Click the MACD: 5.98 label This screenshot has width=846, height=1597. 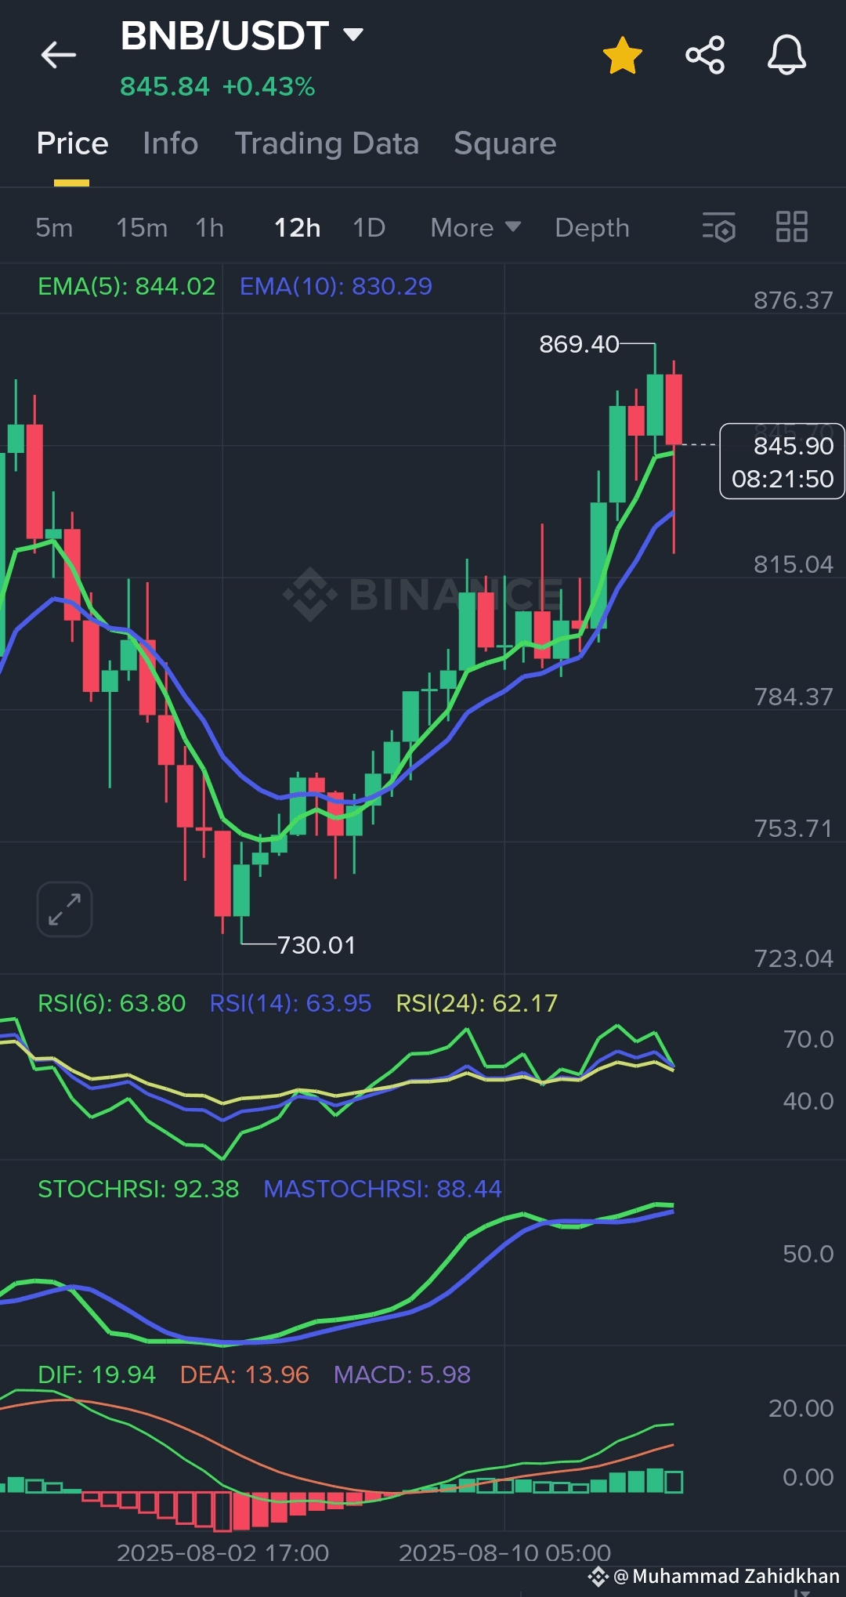click(x=402, y=1375)
